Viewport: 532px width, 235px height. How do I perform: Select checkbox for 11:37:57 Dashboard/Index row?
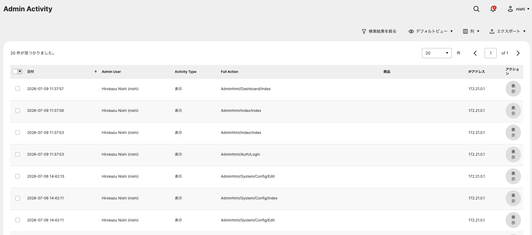pos(18,89)
